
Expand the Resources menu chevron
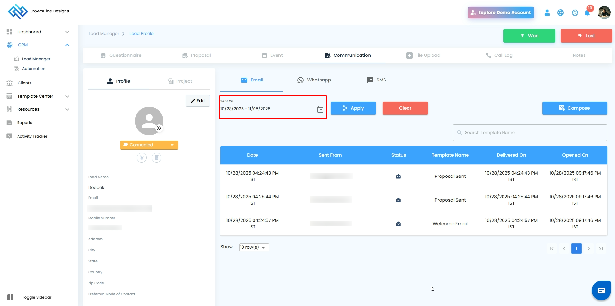[x=67, y=109]
